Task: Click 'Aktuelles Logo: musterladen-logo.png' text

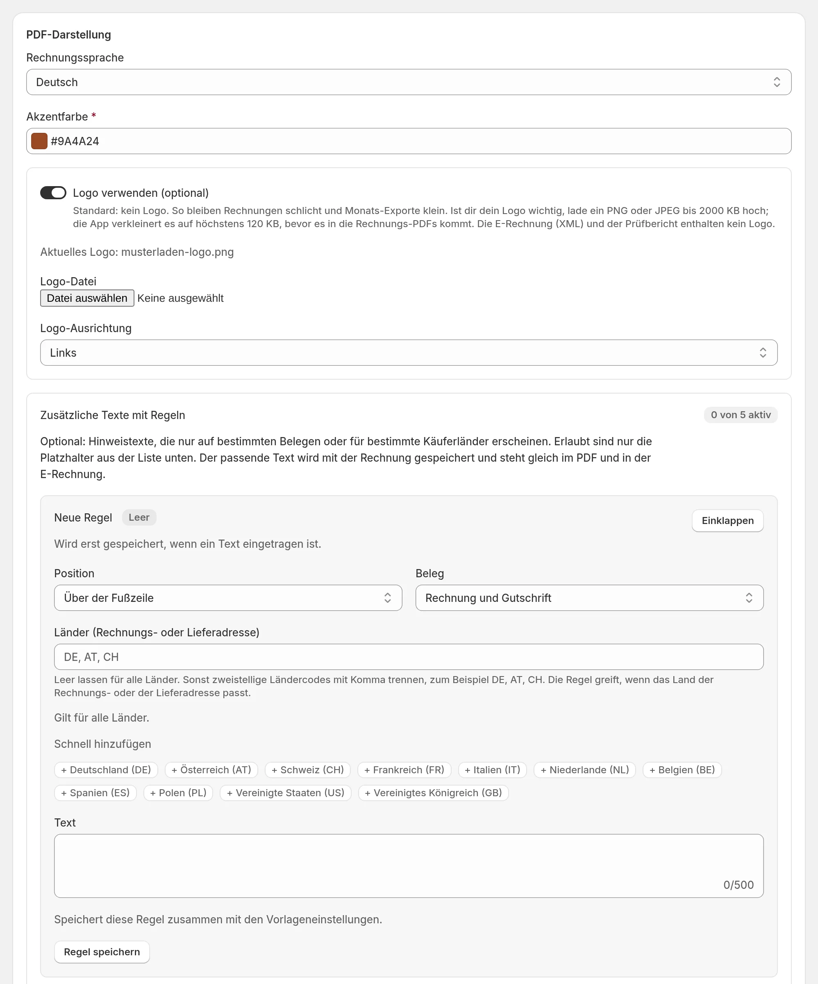Action: [x=137, y=252]
